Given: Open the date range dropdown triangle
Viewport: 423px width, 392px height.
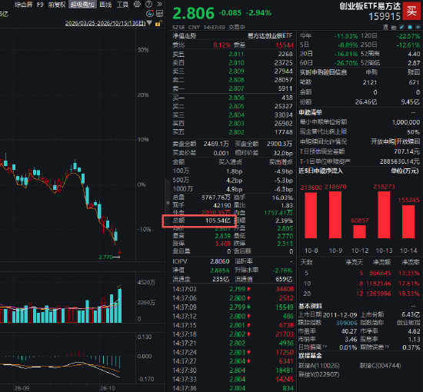Looking at the screenshot, I should (149, 23).
